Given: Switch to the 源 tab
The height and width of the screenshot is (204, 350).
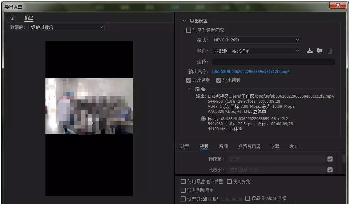Looking at the screenshot, I should 12,18.
